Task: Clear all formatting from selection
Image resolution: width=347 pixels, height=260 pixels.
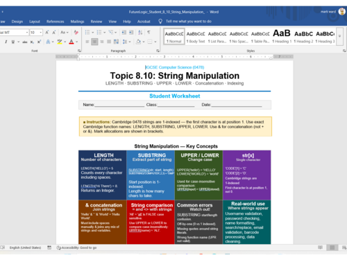Action: click(x=76, y=33)
